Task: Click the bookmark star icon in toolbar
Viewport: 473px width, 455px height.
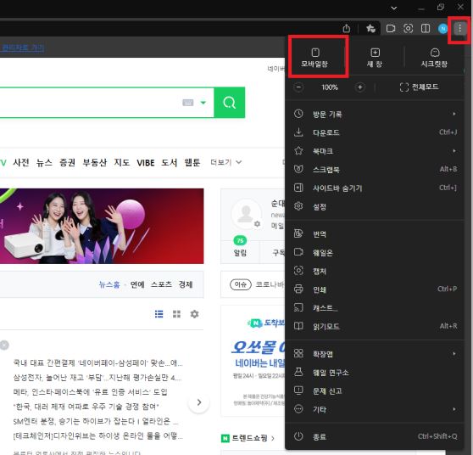Action: [x=370, y=29]
